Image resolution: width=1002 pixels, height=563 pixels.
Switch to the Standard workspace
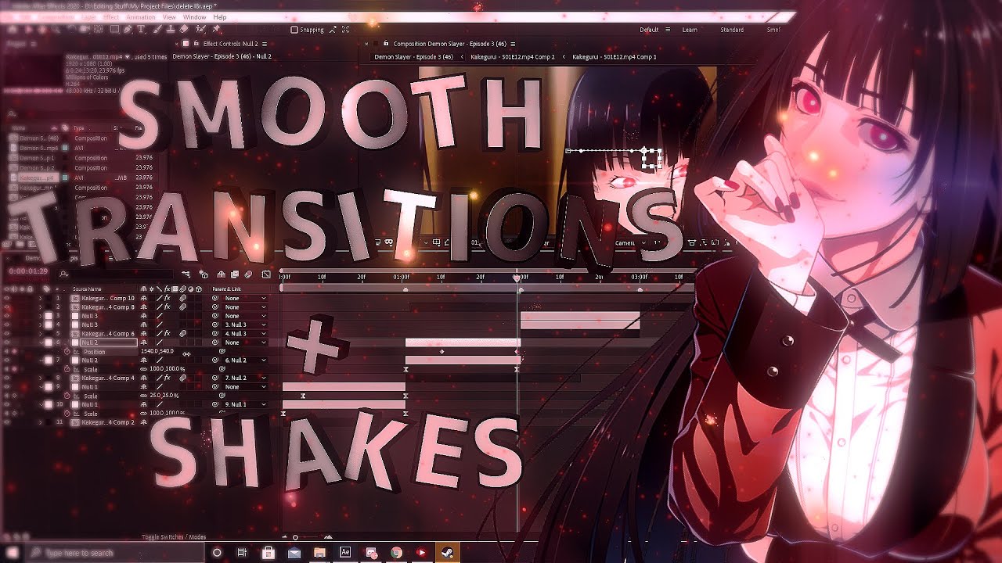(x=732, y=30)
